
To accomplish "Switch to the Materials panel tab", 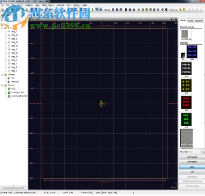I will tap(183, 20).
